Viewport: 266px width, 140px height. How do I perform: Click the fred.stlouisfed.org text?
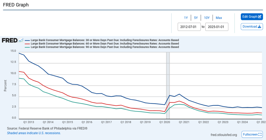tap(224, 135)
